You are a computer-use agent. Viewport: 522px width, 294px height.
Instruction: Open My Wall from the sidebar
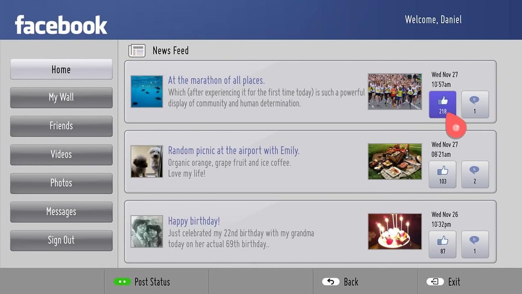[61, 98]
